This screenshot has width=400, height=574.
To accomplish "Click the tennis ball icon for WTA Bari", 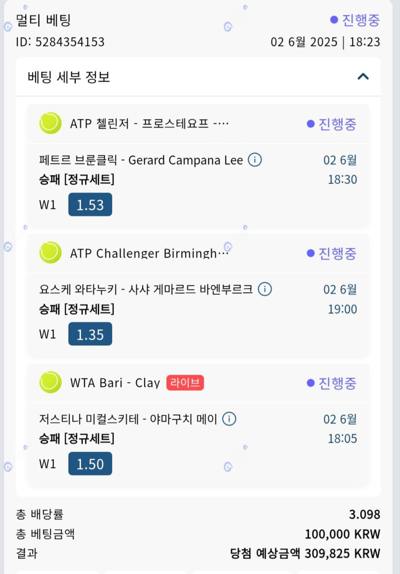I will 50,382.
